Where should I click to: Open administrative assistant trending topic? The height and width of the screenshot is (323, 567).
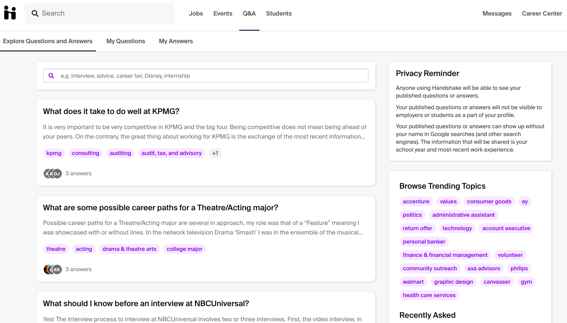coord(464,215)
